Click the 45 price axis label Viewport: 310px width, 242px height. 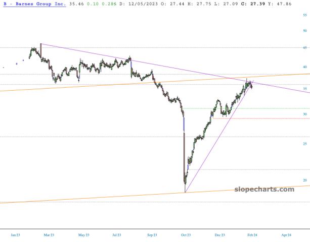304,48
